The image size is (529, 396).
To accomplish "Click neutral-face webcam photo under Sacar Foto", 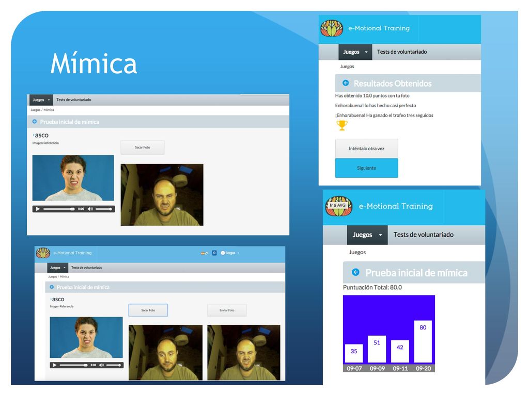I will [166, 352].
